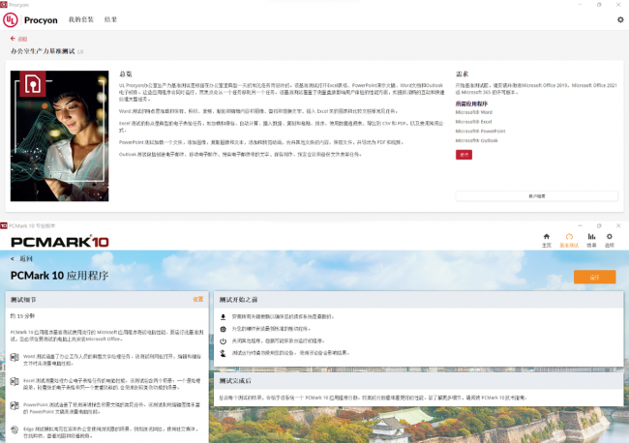Click the document lock badge on thumbnail
This screenshot has height=443, width=629.
33,84
